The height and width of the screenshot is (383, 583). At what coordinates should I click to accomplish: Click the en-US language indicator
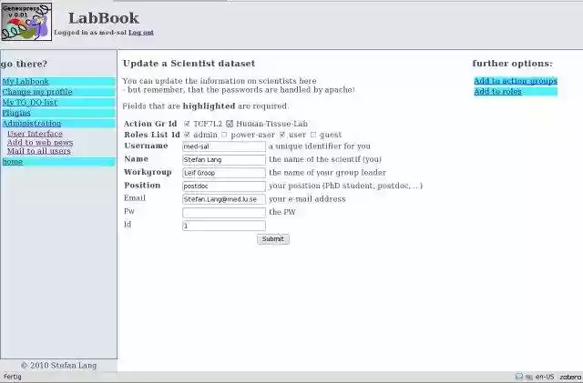545,377
